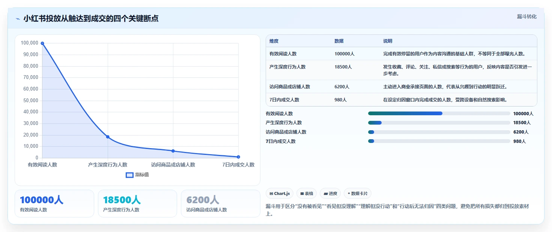
Task: Click table cell 访问商品或店铺人数
Action: 290,87
